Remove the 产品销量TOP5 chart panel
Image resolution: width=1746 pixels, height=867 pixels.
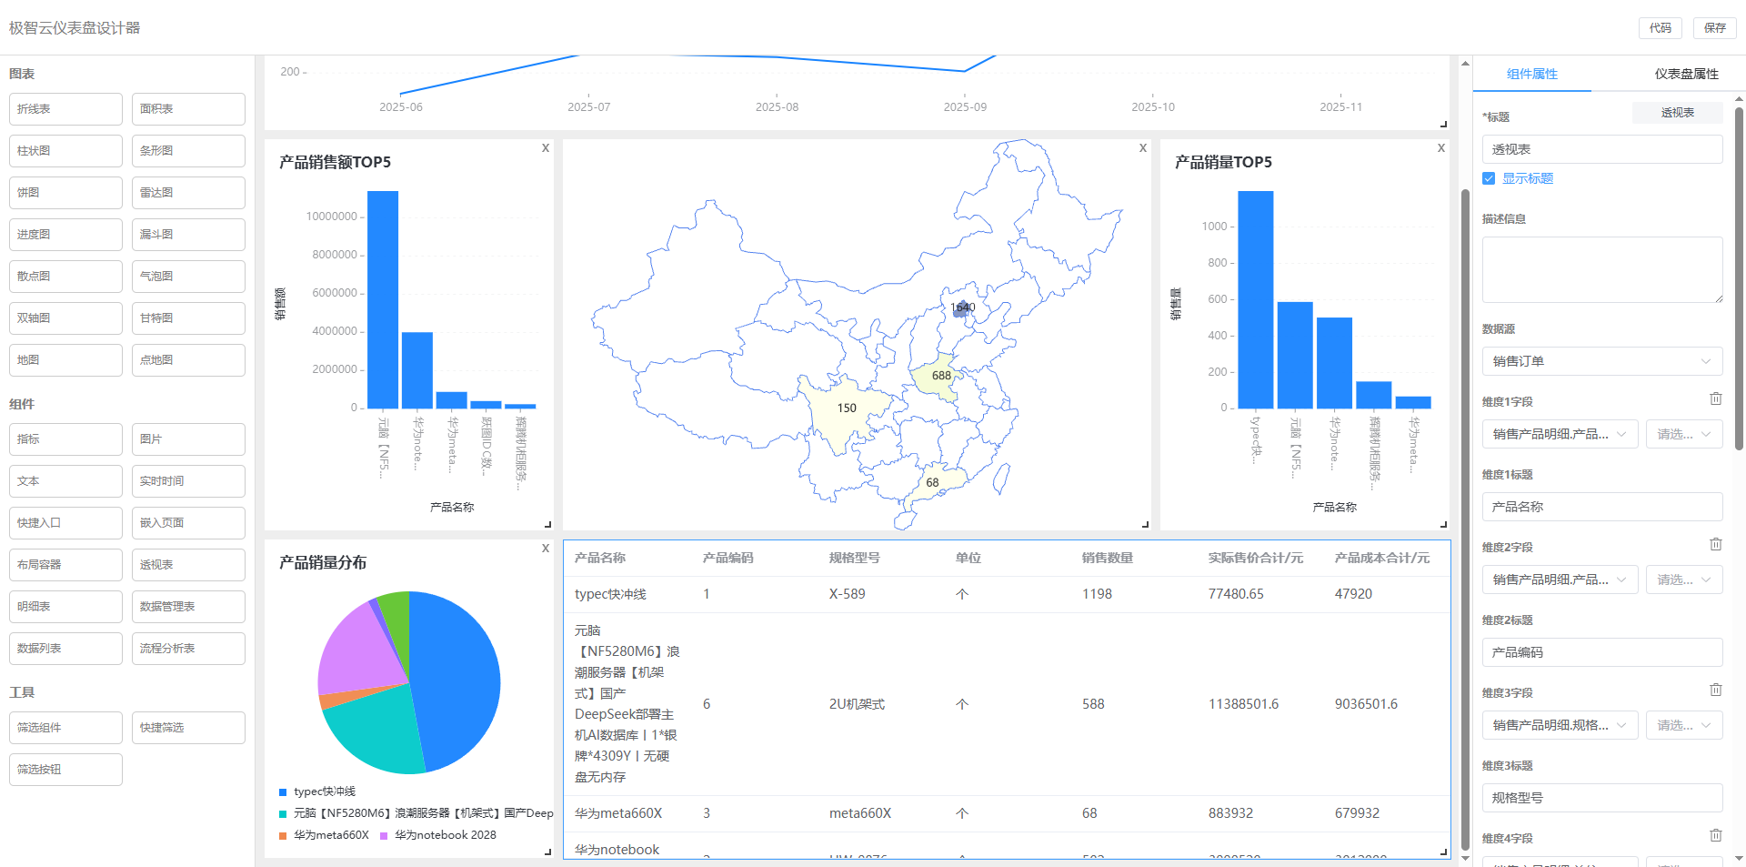(1440, 148)
